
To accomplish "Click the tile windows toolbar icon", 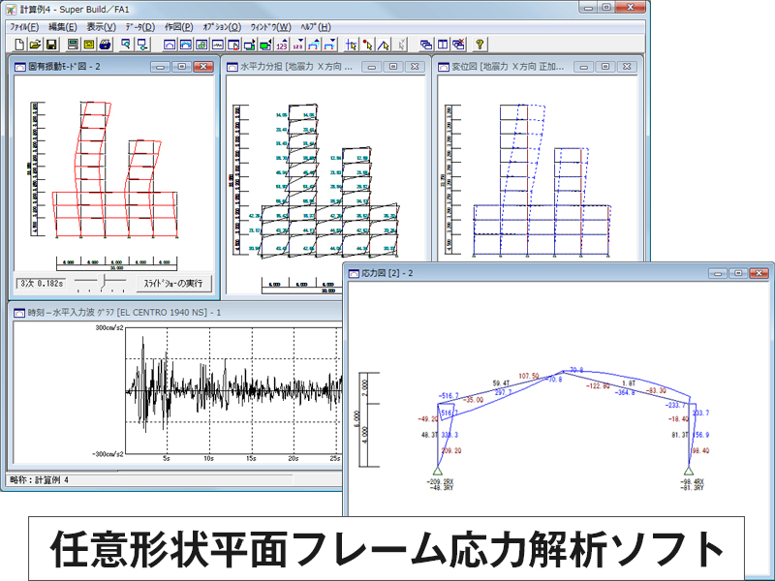I will coord(443,45).
